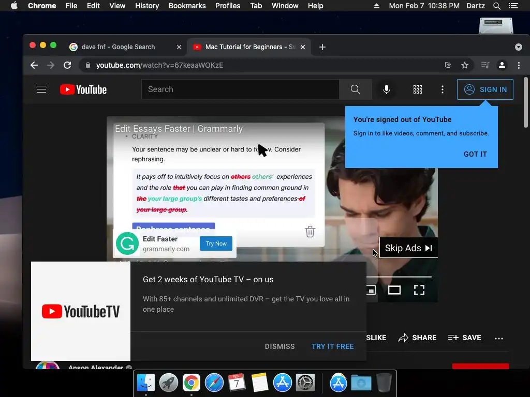Open the Window menu
Viewport: 530px width, 397px height.
(x=285, y=6)
